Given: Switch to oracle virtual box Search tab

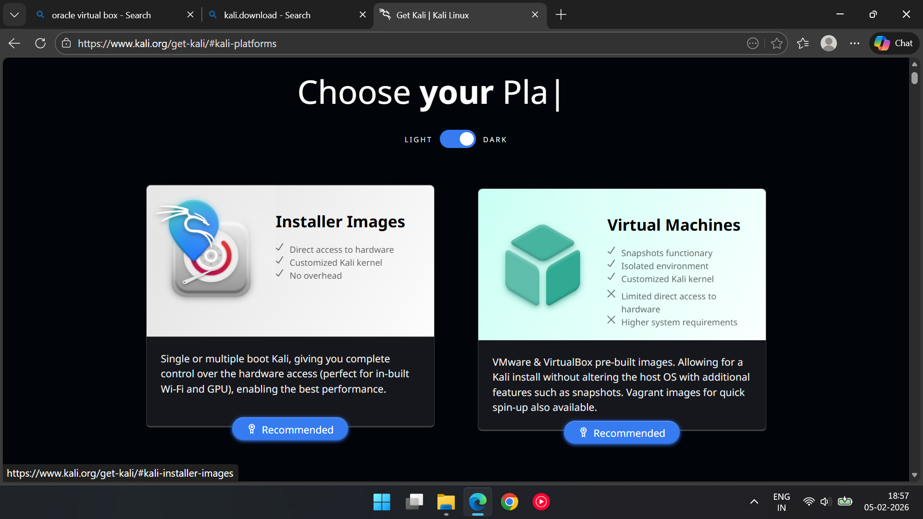Looking at the screenshot, I should click(x=101, y=15).
